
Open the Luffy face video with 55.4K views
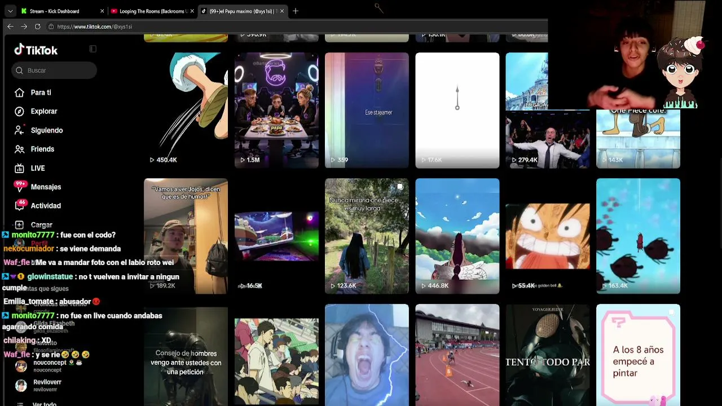tap(548, 236)
